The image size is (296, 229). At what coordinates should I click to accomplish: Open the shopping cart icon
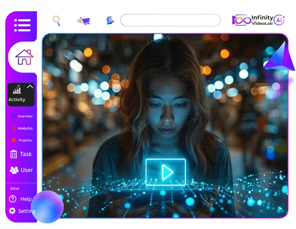point(83,21)
